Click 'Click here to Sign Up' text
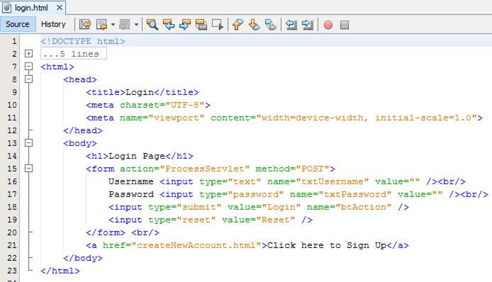Screen dimensions: 492x282 (327, 245)
